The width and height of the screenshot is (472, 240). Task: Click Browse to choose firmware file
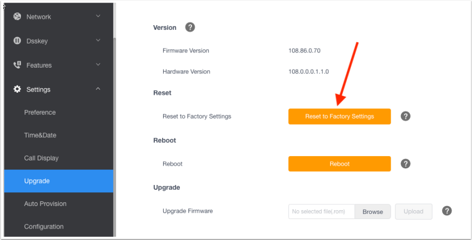point(372,211)
